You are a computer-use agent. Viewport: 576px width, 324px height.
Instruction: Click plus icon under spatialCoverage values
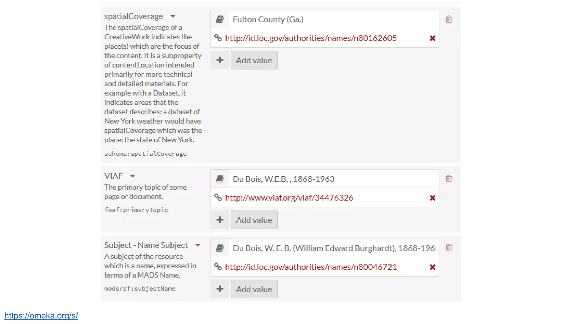tap(220, 60)
